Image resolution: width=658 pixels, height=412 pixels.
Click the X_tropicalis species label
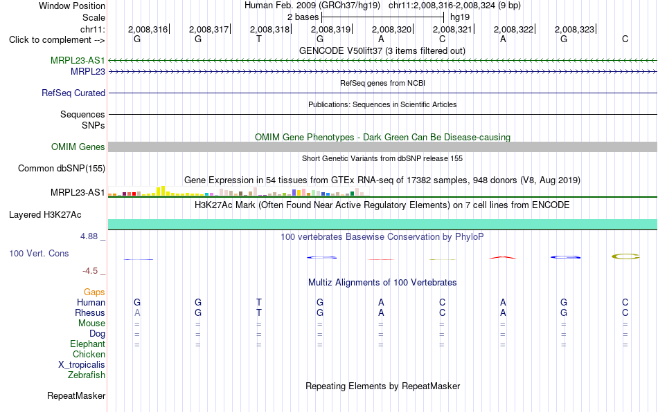[x=82, y=365]
